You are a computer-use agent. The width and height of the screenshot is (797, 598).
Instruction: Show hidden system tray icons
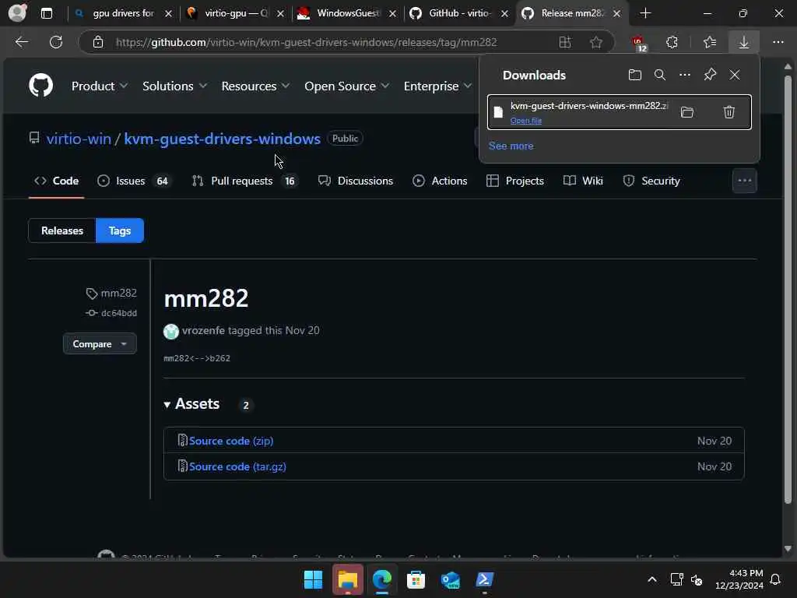651,579
